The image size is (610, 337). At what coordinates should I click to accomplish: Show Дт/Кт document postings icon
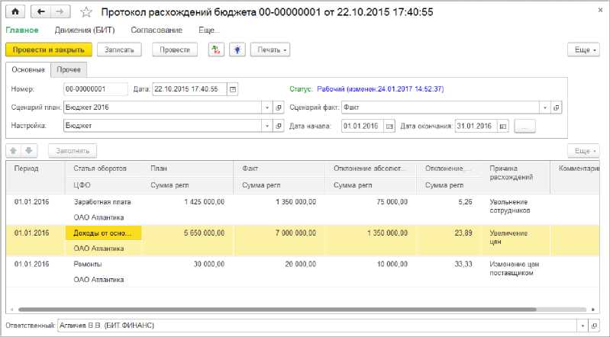click(217, 50)
